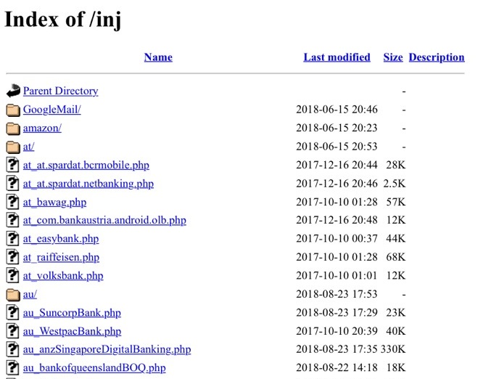The image size is (491, 379).
Task: Click the 330K size value
Action: click(393, 349)
